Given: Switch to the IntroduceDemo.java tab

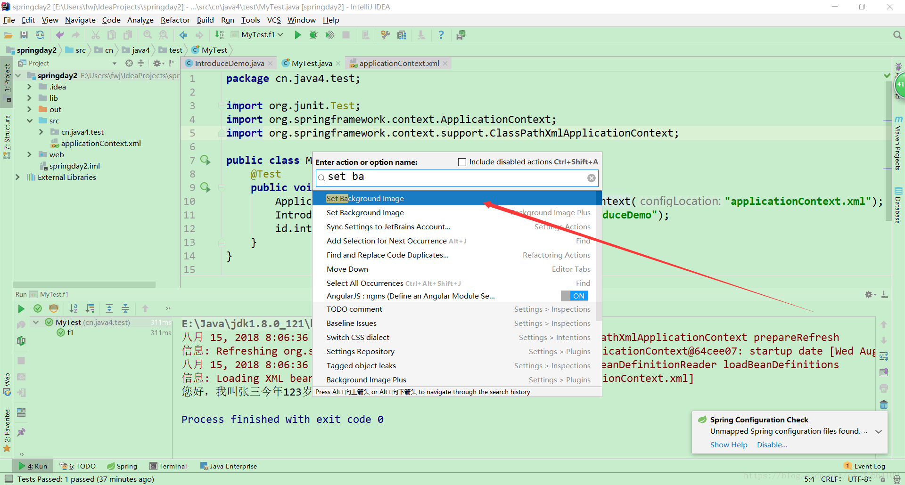Looking at the screenshot, I should [x=229, y=63].
